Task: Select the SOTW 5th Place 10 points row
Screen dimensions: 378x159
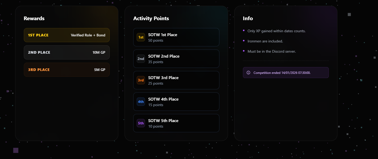Action: pyautogui.click(x=176, y=123)
